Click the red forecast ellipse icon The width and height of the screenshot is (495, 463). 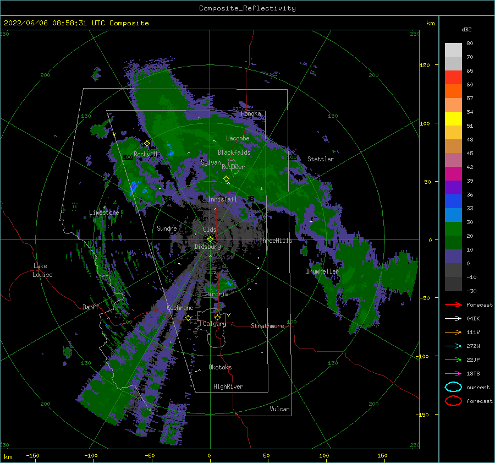[453, 401]
